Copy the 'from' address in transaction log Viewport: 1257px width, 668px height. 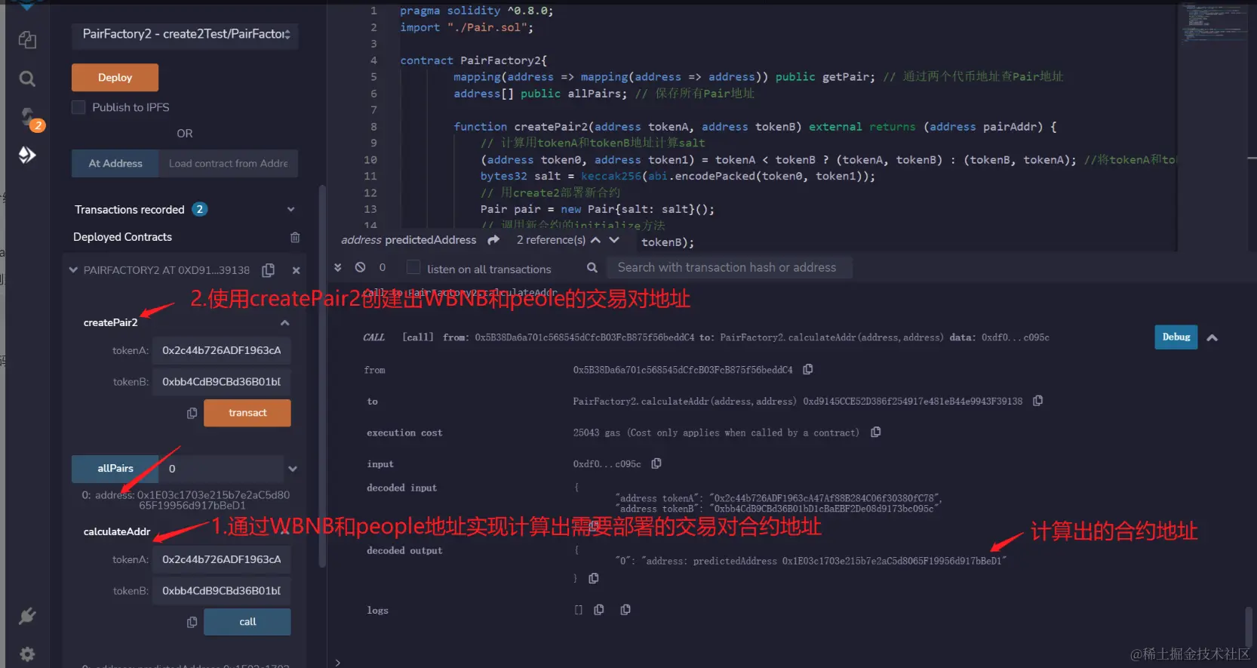808,369
